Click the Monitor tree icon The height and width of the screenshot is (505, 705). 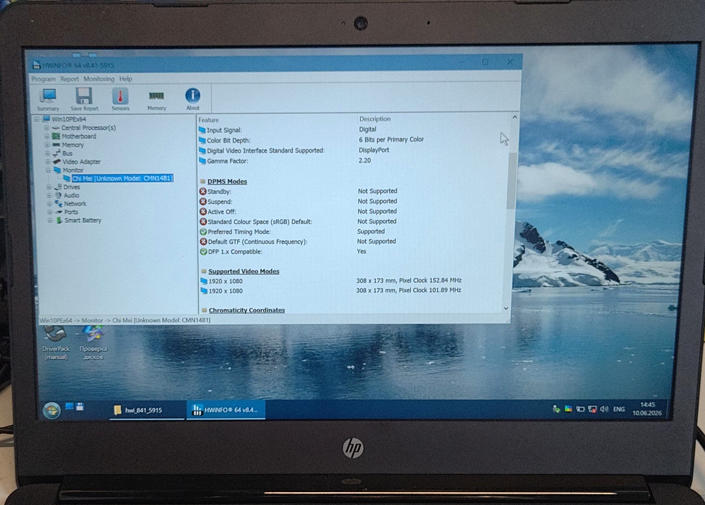pyautogui.click(x=57, y=170)
